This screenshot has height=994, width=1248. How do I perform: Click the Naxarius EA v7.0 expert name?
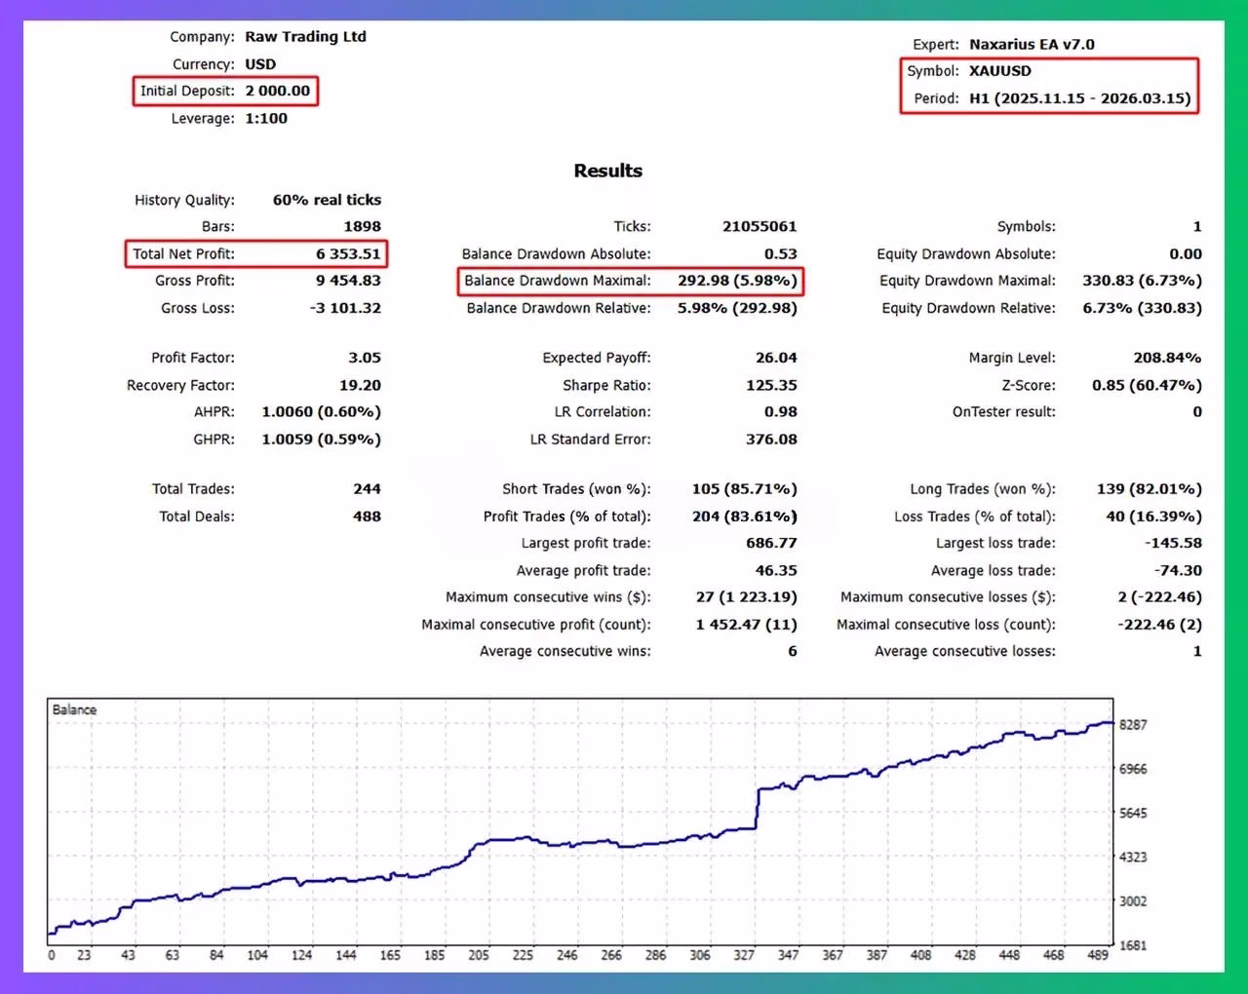pyautogui.click(x=1032, y=44)
